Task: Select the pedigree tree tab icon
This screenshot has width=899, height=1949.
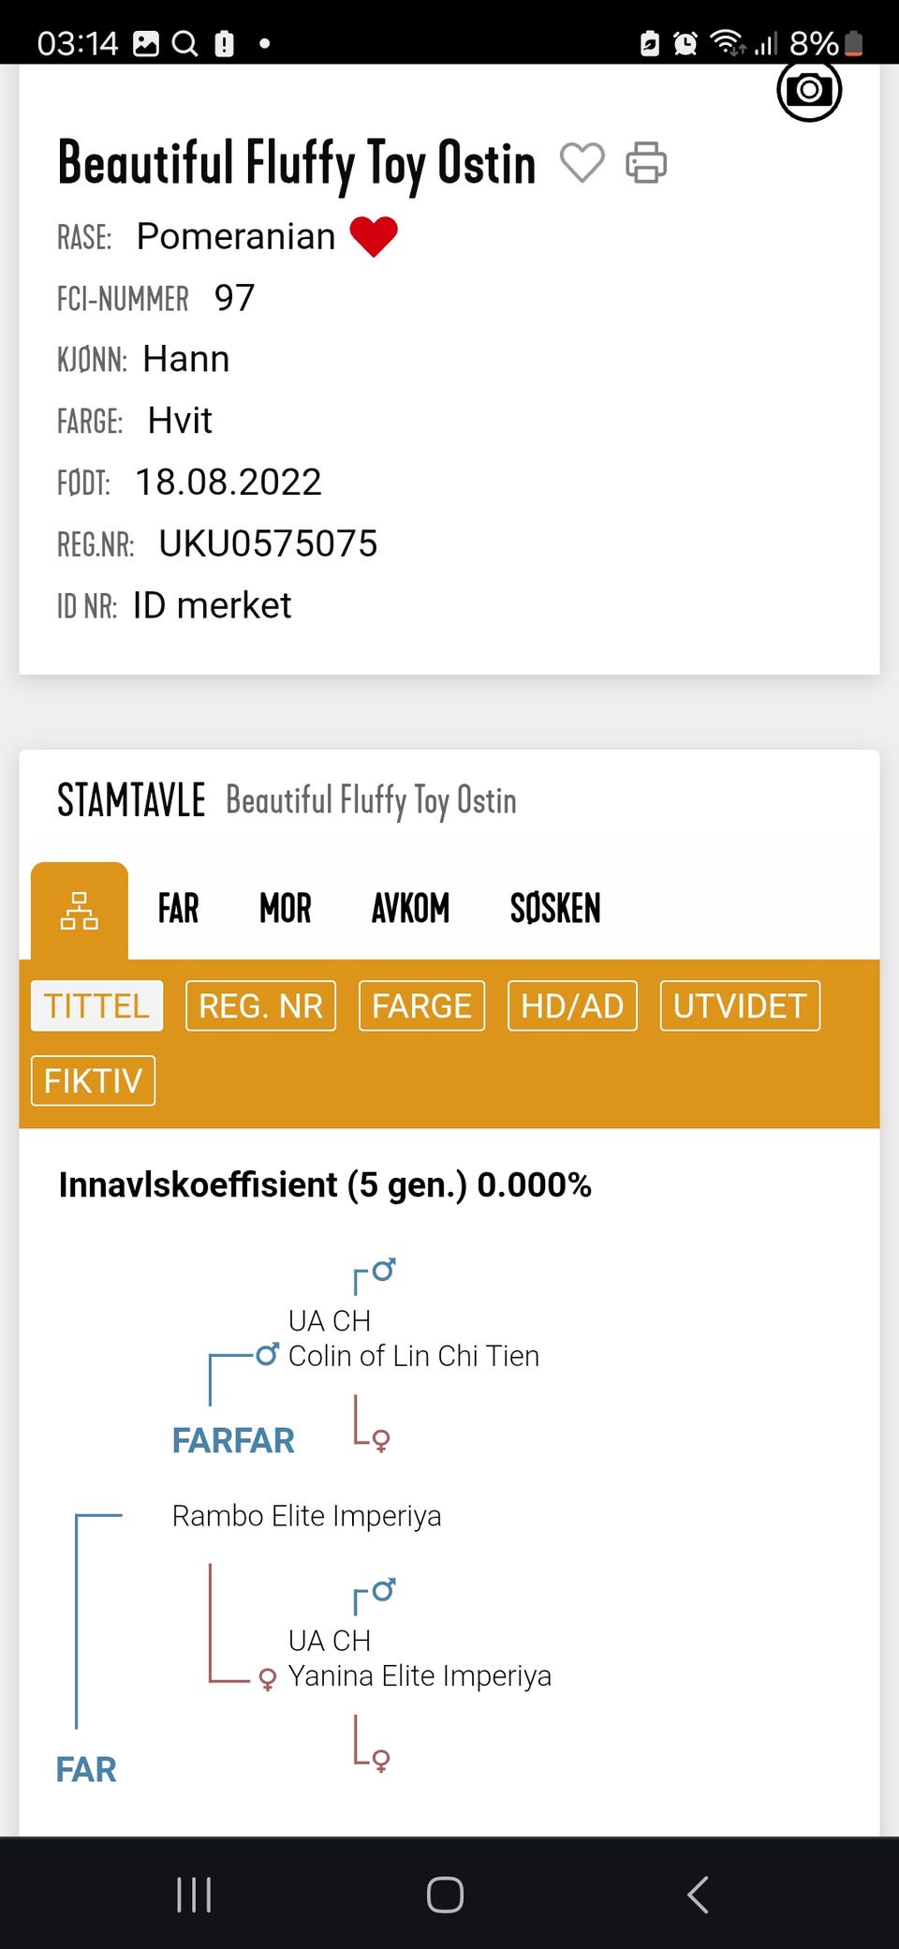Action: (x=80, y=911)
